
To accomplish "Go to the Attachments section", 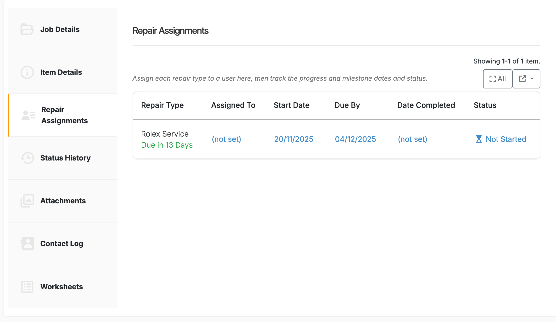I will pos(63,201).
